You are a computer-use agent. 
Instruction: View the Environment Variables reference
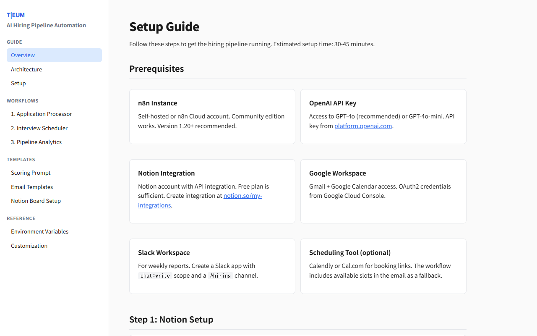[39, 231]
